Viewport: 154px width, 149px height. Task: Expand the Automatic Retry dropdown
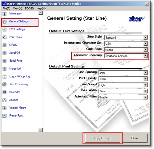(x=145, y=97)
